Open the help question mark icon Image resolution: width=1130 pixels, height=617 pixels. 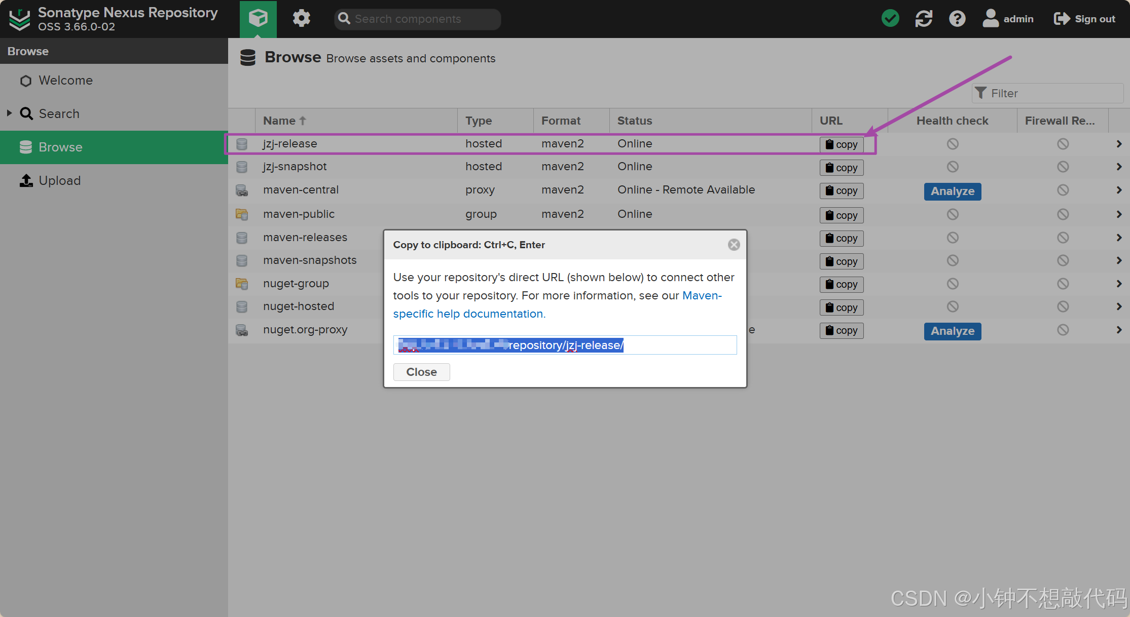957,19
